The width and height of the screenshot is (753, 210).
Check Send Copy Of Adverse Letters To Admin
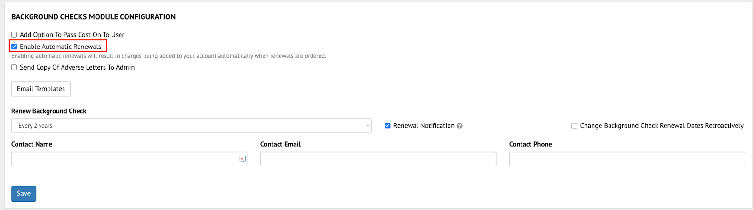(14, 67)
